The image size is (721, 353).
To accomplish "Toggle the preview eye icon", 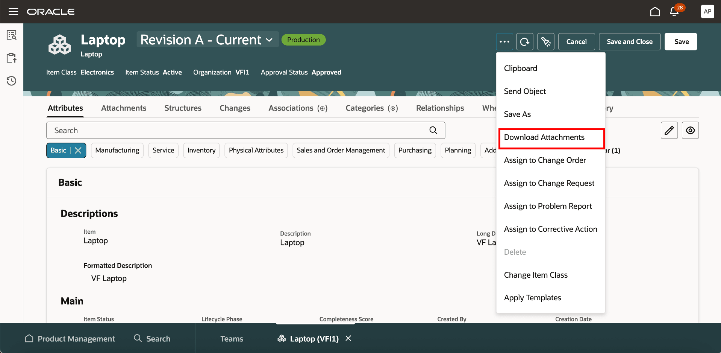I will point(690,130).
